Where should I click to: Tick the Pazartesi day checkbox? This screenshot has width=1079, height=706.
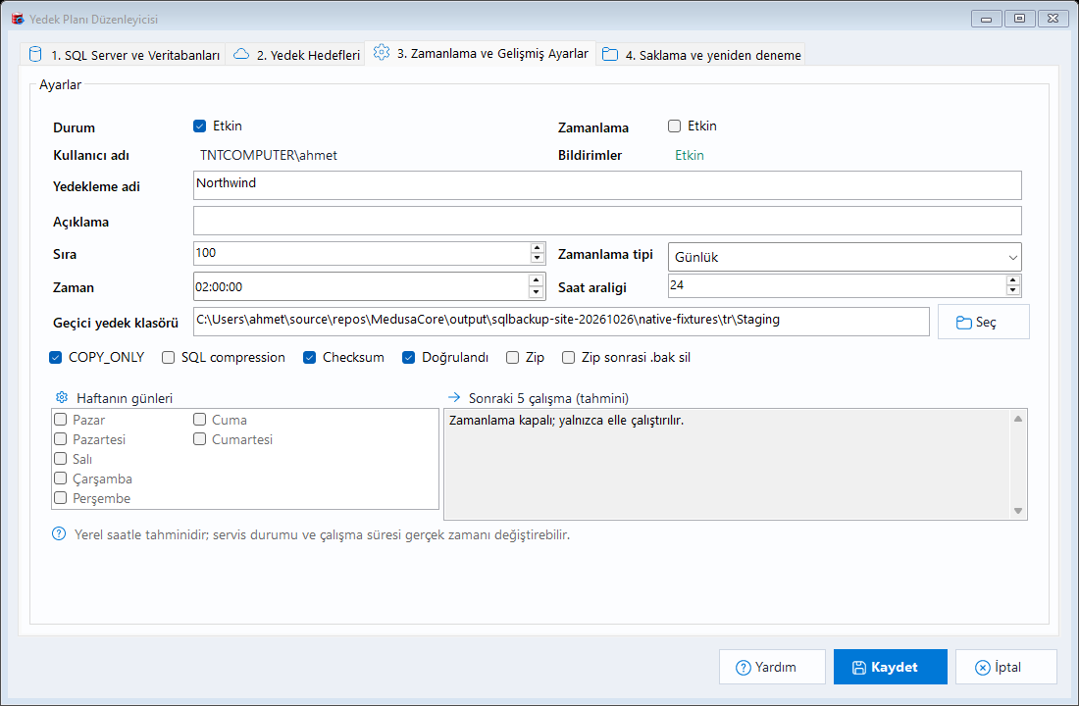pos(61,439)
